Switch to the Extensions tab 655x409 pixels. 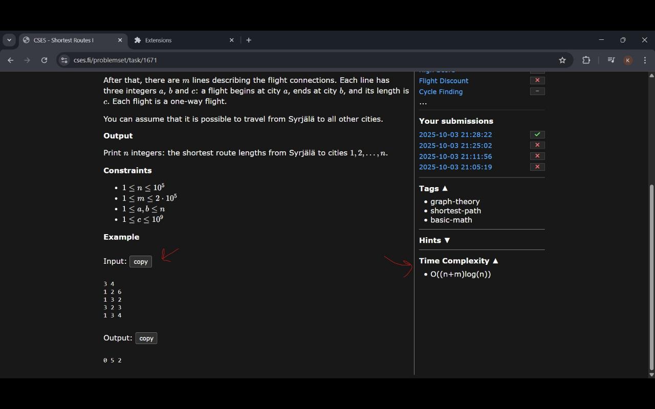tap(179, 40)
